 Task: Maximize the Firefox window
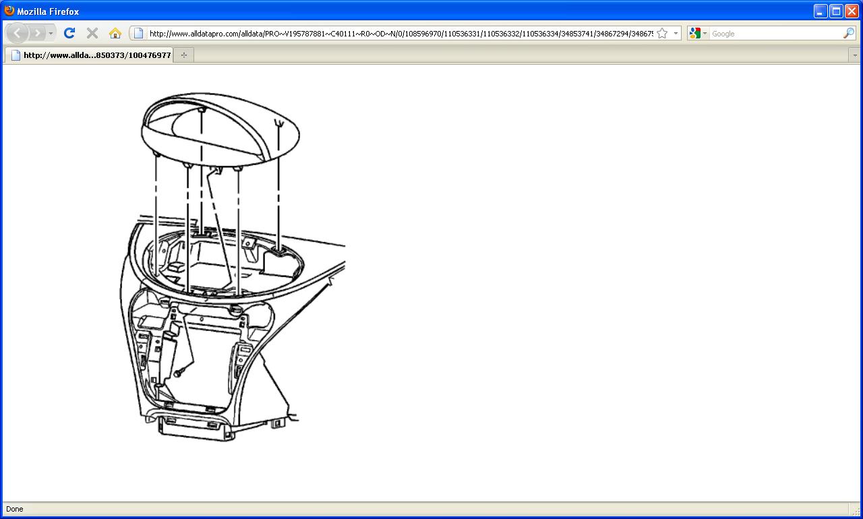(836, 11)
